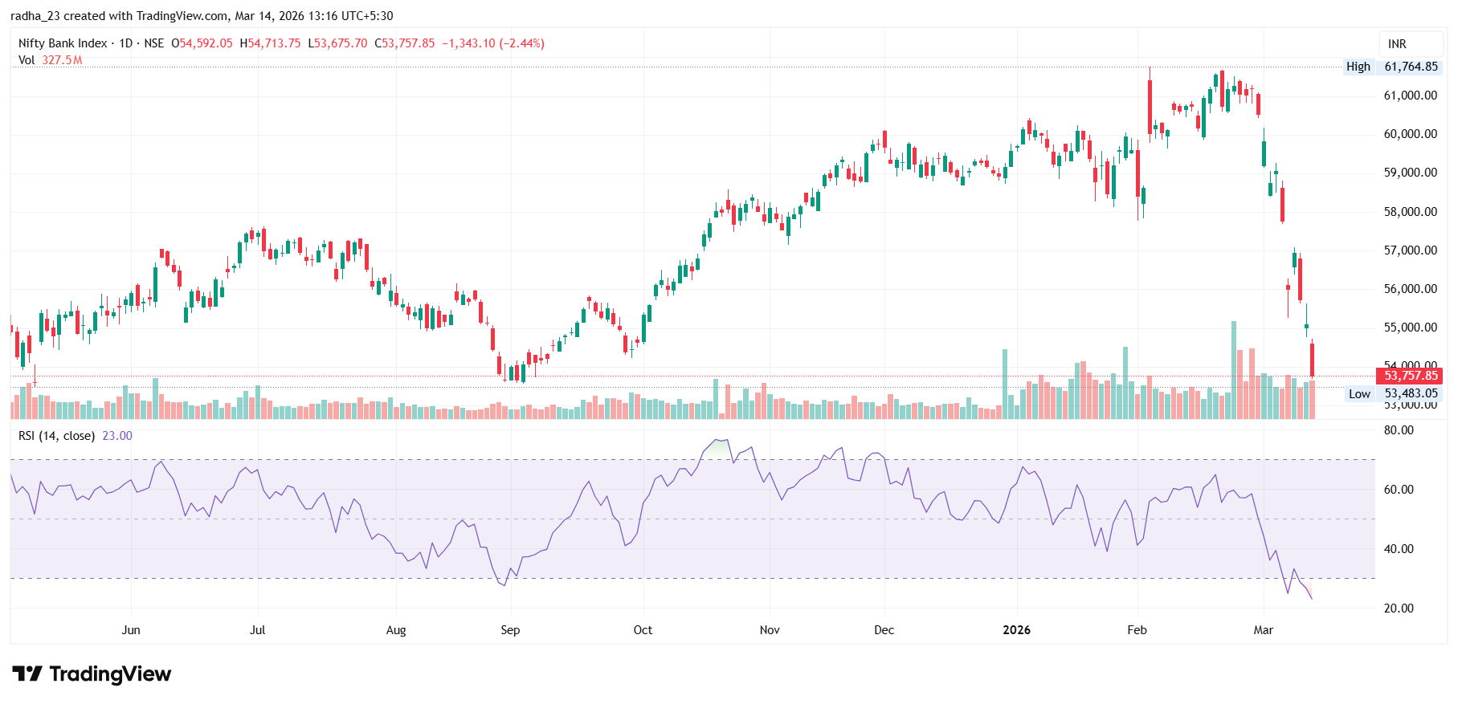Viewport: 1458px width, 704px height.
Task: Click the Aug label on time axis
Action: point(396,630)
